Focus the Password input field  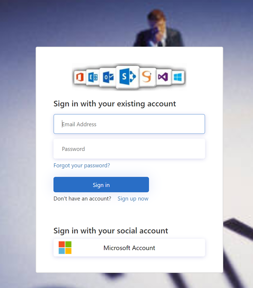129,148
